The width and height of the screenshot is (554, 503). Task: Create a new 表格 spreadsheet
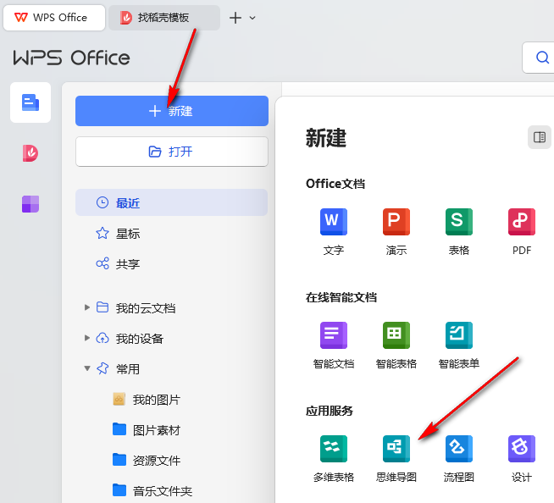tap(458, 231)
